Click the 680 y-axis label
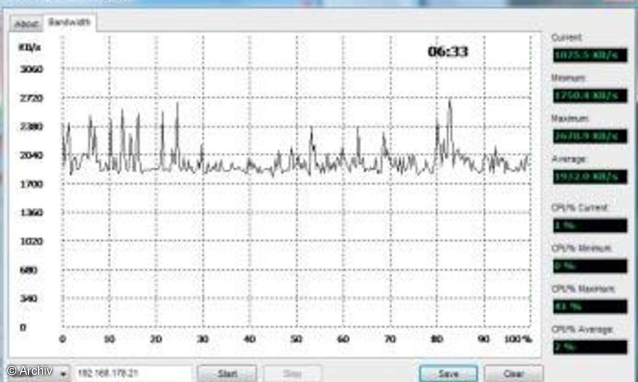Image resolution: width=638 pixels, height=382 pixels. click(29, 270)
